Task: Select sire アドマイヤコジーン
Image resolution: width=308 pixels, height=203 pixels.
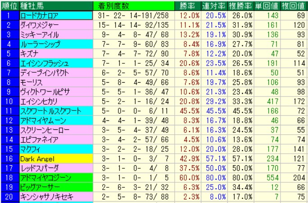Action: coord(56,178)
